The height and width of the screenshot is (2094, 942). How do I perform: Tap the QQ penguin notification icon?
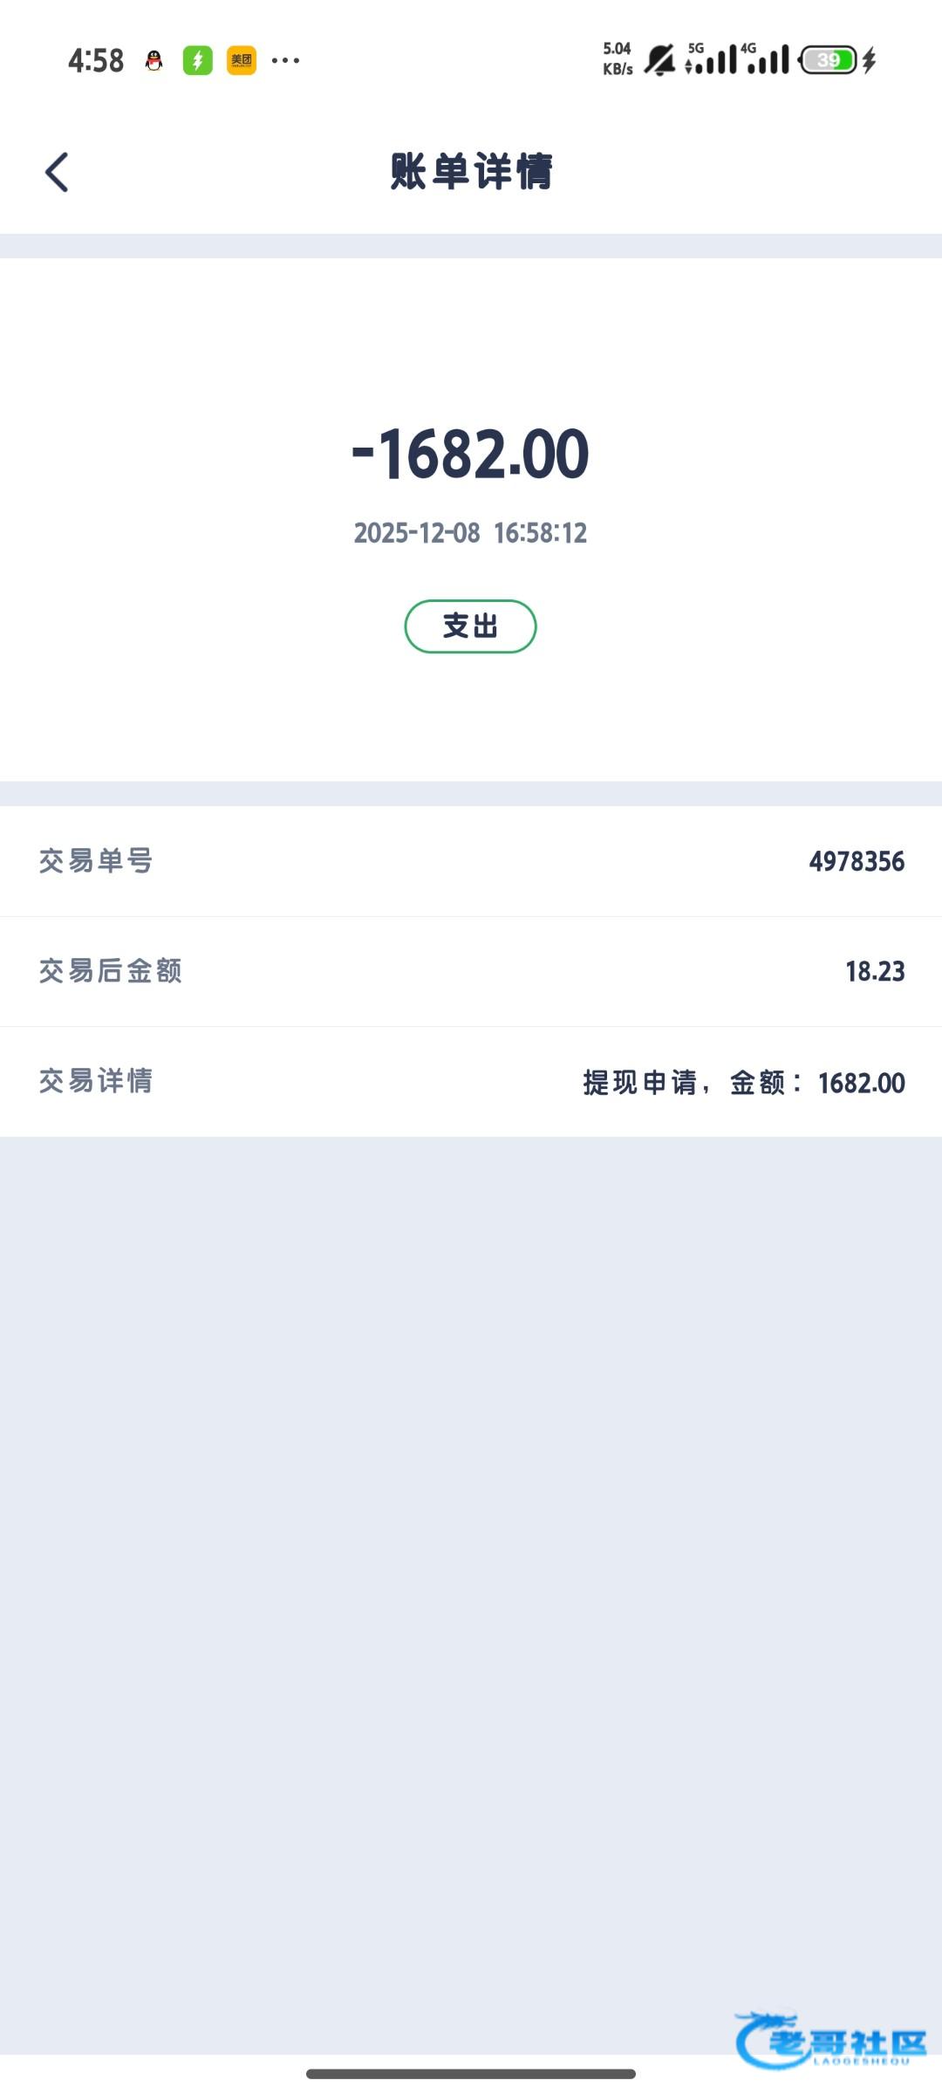click(154, 60)
